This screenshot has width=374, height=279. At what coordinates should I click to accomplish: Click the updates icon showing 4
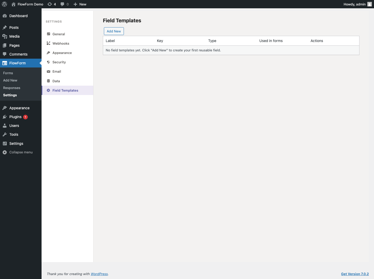pos(50,4)
